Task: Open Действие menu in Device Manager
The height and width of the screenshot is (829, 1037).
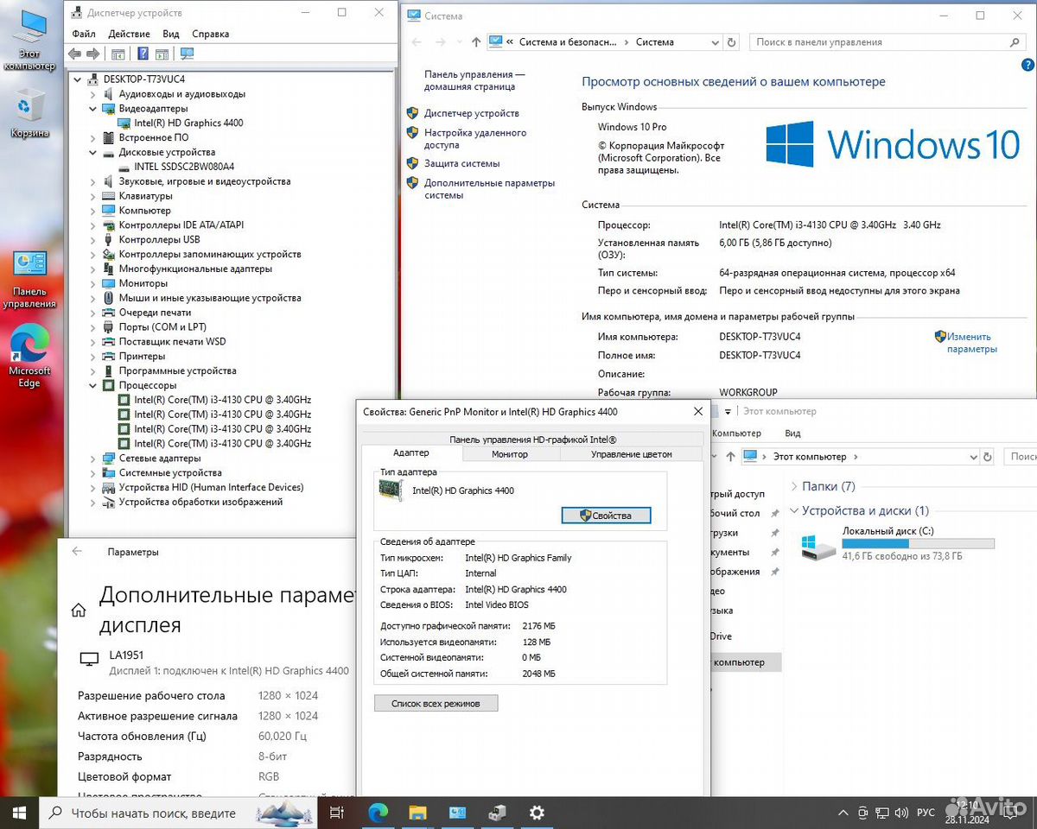Action: pos(130,34)
